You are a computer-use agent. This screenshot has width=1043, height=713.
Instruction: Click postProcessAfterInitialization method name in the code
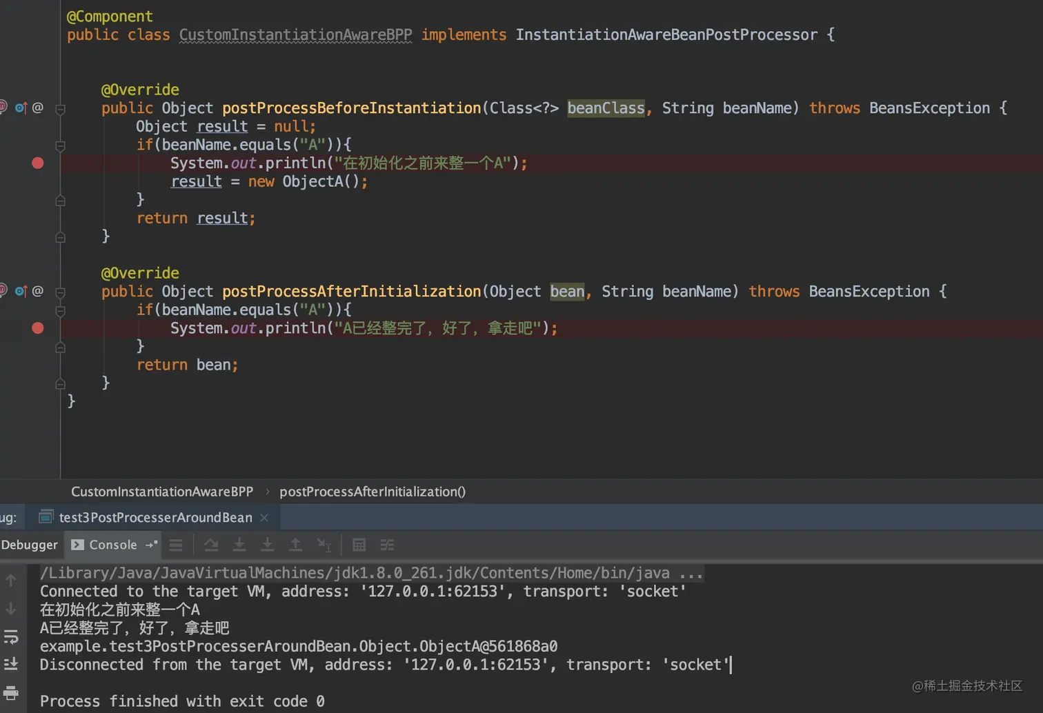click(351, 292)
